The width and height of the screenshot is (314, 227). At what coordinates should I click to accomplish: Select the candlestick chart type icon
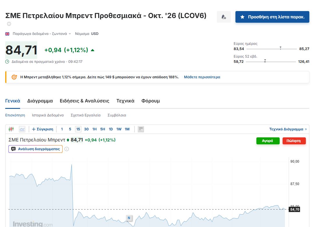(x=11, y=129)
